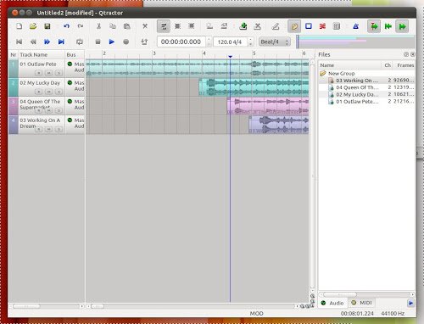Open the Mixer window toolbar icon

(337, 26)
